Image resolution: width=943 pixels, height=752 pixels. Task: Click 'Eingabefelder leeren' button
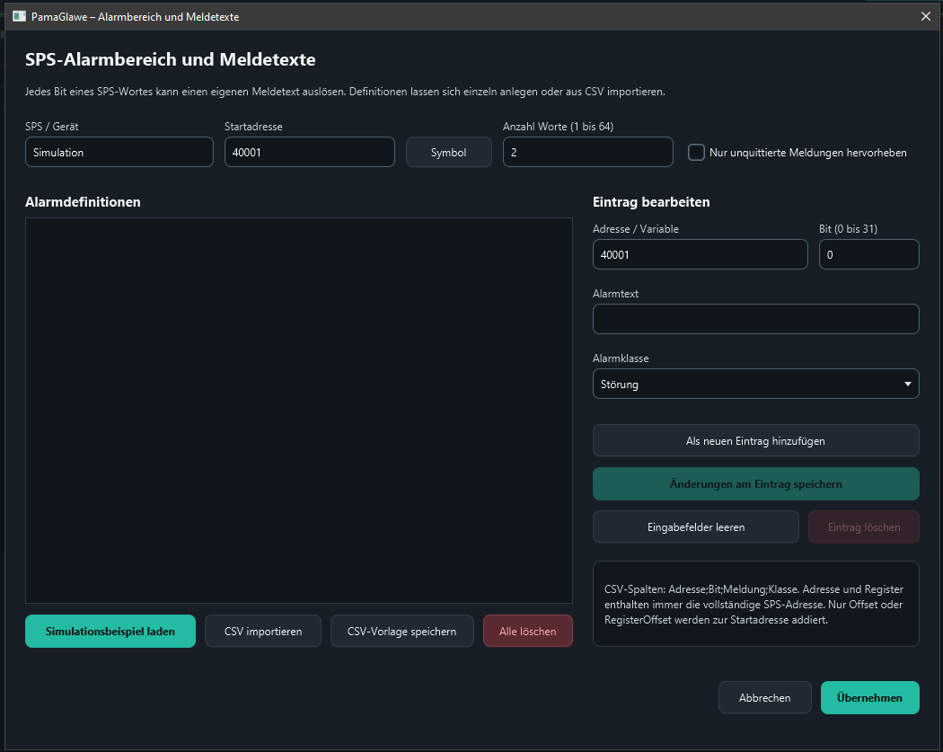[696, 527]
